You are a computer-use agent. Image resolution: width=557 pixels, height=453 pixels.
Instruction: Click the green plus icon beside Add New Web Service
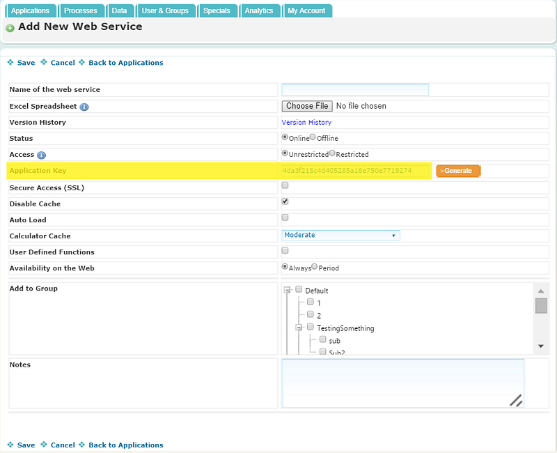coord(10,28)
